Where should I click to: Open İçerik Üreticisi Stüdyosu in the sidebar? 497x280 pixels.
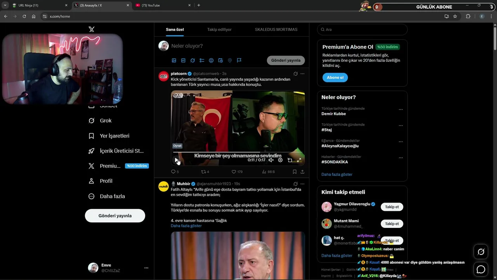(116, 151)
